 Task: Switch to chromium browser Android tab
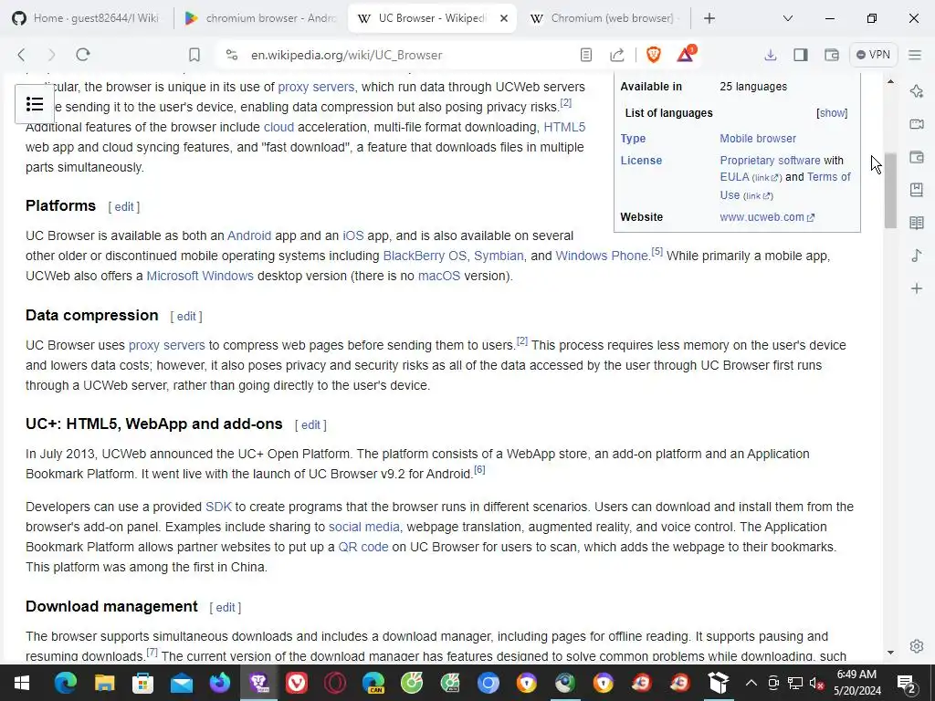pyautogui.click(x=261, y=18)
